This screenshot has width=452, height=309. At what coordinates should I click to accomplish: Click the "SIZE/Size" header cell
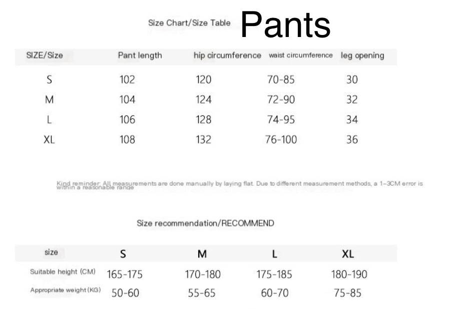click(x=45, y=55)
